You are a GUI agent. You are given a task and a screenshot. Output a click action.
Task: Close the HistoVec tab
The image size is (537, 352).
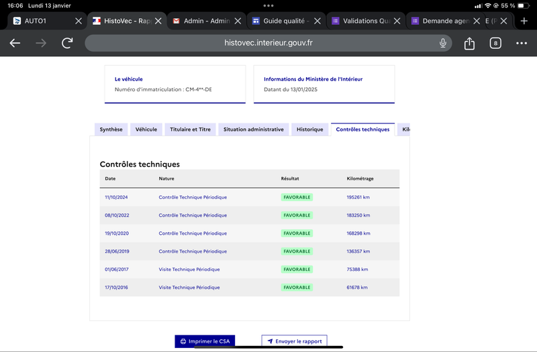click(x=158, y=21)
